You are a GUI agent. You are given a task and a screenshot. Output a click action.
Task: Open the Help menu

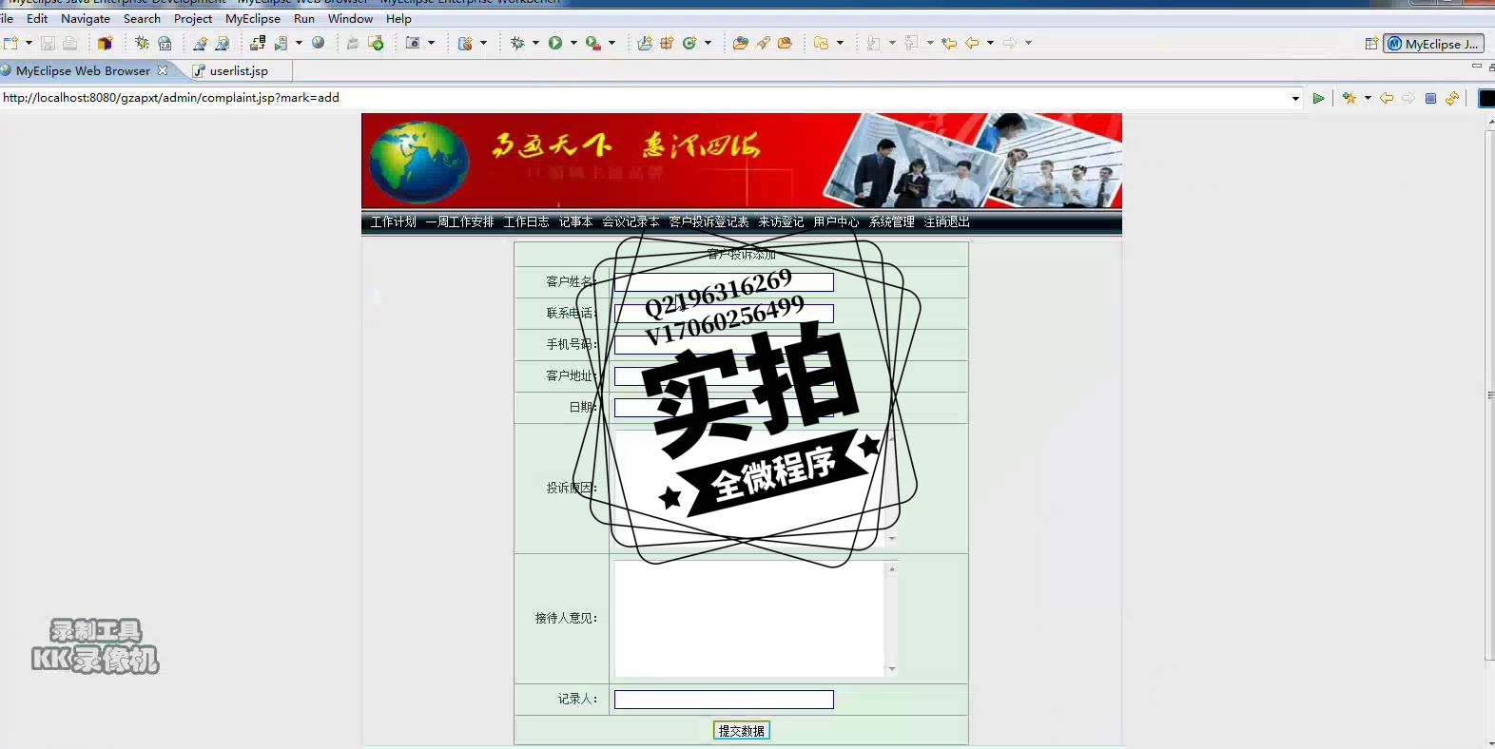(398, 18)
